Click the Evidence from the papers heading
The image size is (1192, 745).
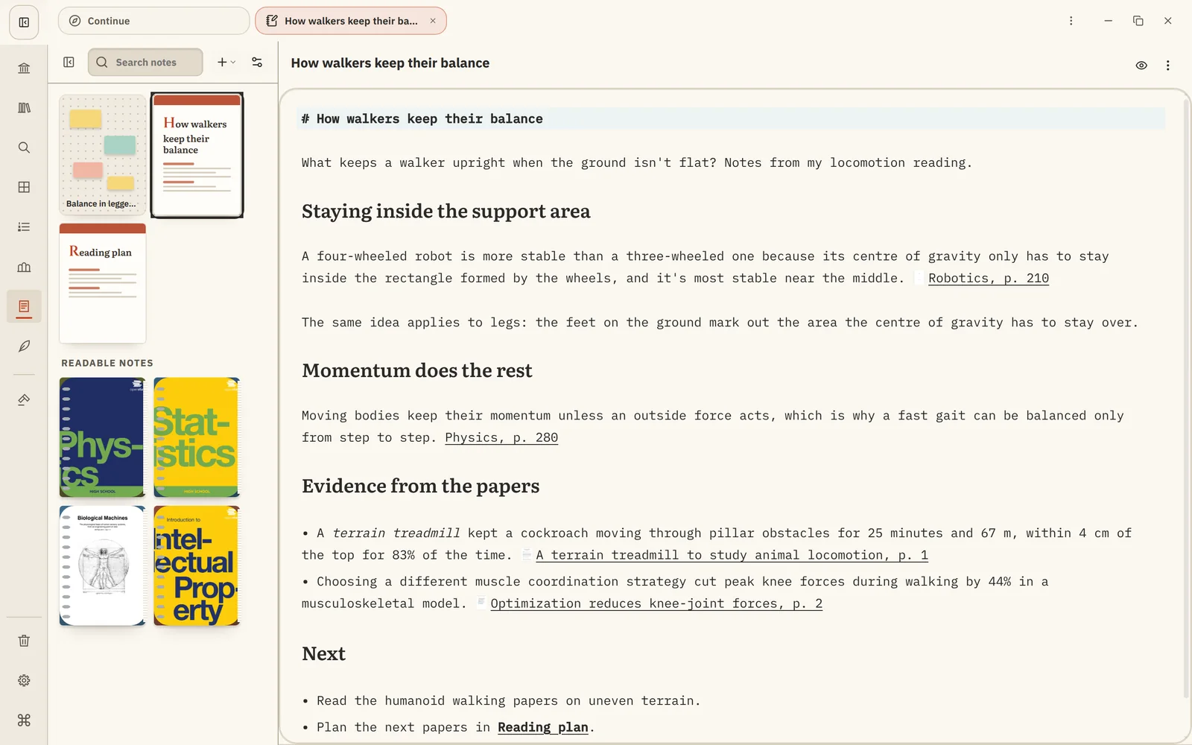click(x=420, y=486)
